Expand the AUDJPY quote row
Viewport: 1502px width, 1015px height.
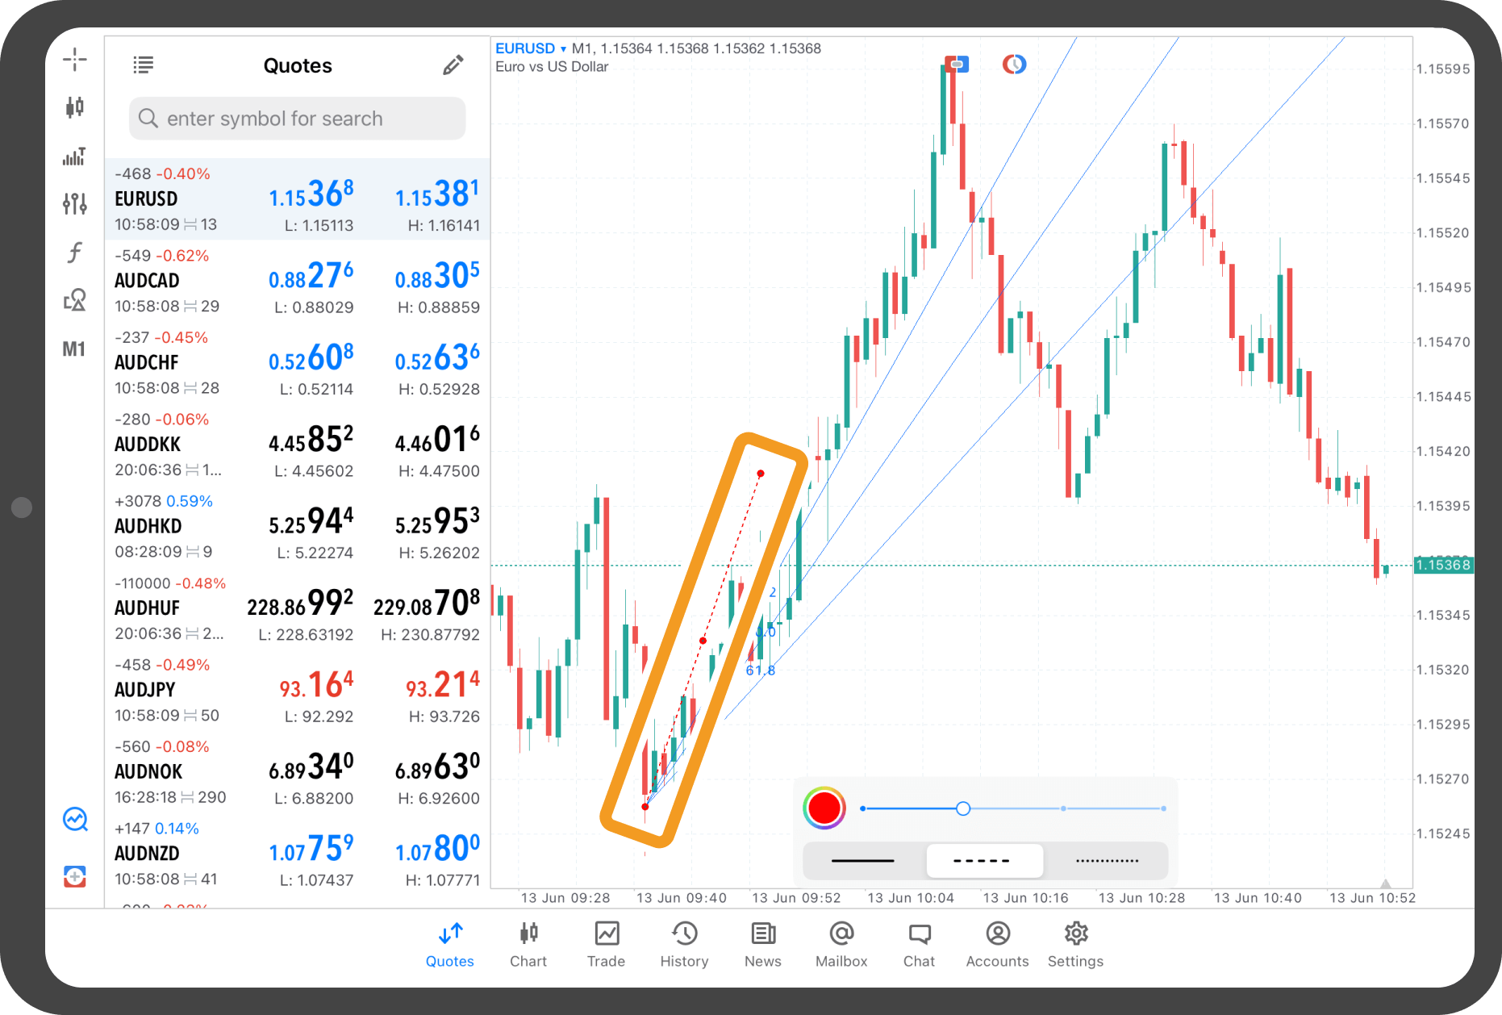pos(297,690)
